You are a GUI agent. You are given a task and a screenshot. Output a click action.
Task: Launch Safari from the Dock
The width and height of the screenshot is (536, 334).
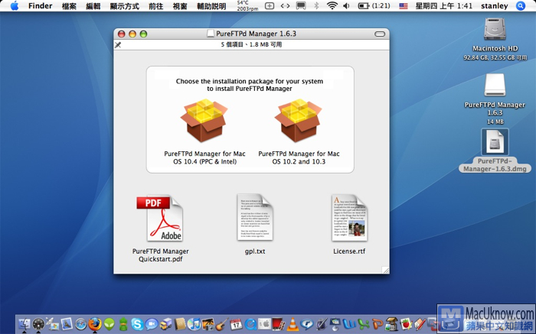point(80,325)
